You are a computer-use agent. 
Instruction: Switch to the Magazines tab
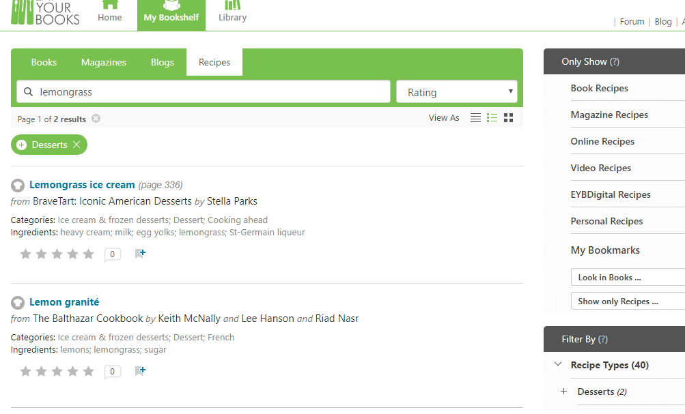click(104, 62)
